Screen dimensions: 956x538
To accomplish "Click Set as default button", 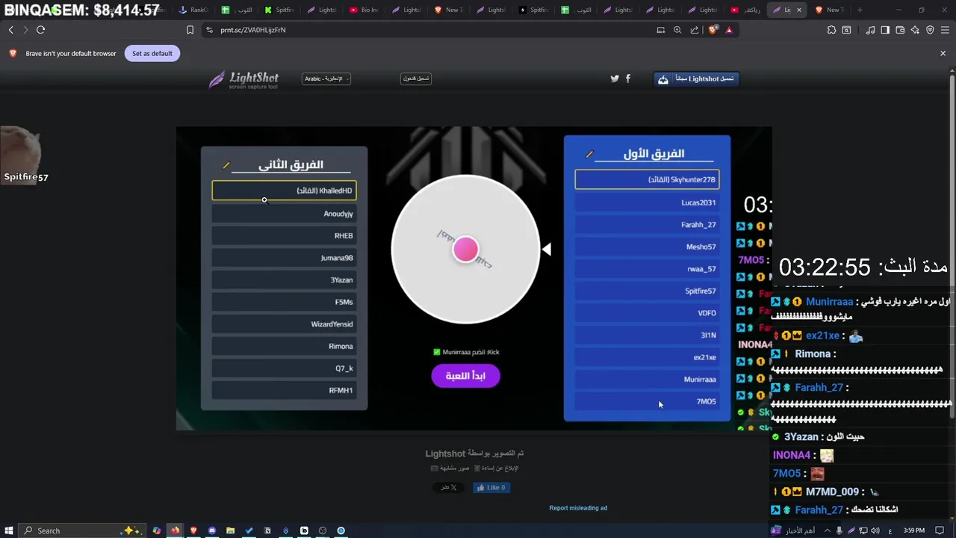I will [x=152, y=53].
